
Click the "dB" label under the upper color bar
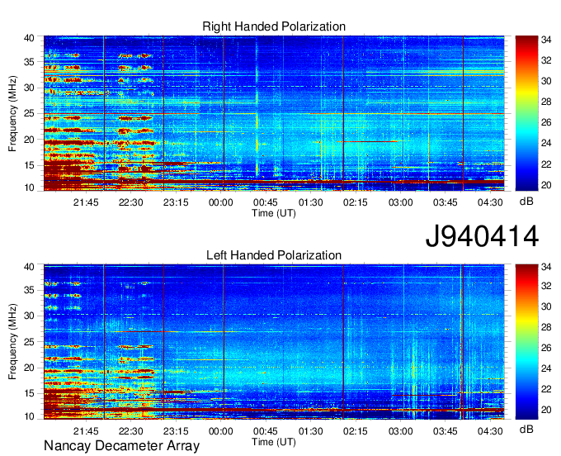526,202
